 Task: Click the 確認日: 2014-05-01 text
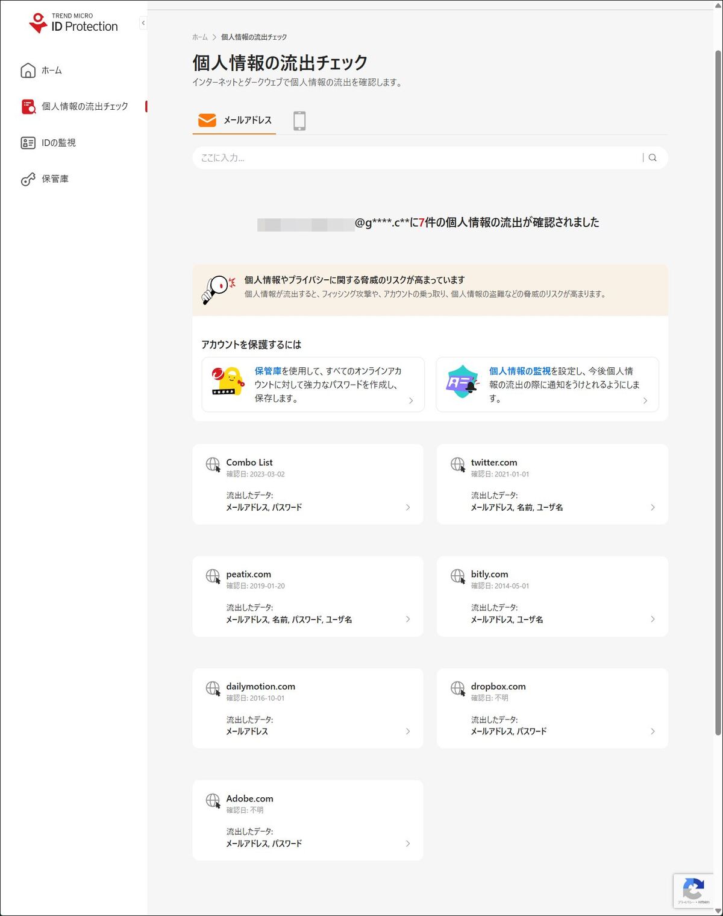(500, 586)
